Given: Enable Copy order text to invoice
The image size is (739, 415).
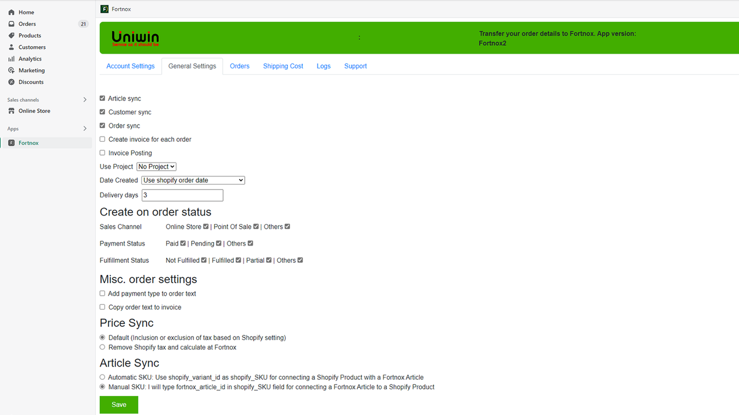Looking at the screenshot, I should 102,307.
